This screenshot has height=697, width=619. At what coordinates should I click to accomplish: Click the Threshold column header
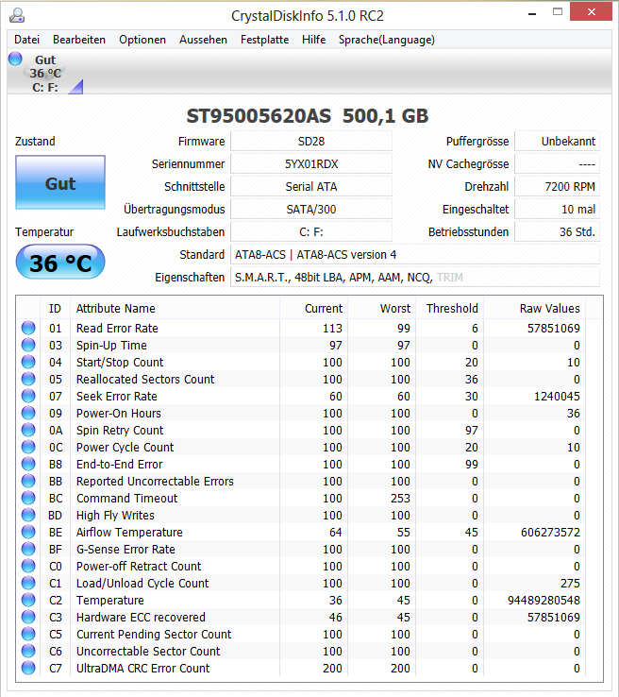(x=450, y=309)
